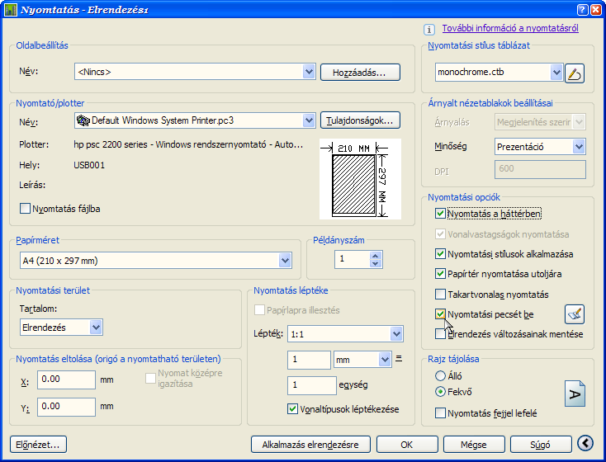This screenshot has width=606, height=462.
Task: Open plot stamp settings icon button
Action: pyautogui.click(x=575, y=314)
